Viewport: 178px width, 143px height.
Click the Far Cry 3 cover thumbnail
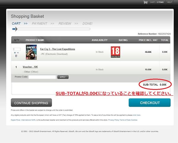(x=31, y=52)
